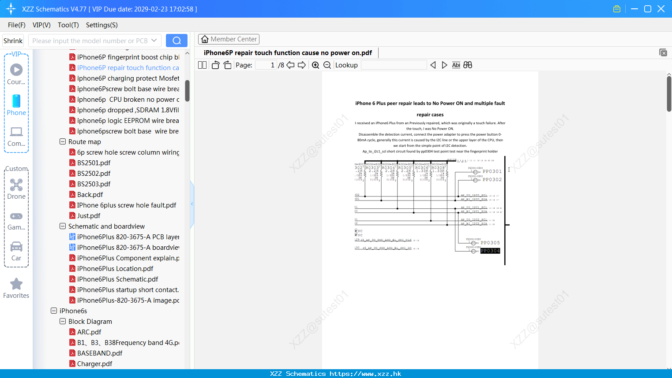
Task: Open iPhone6P fingerprint boost chip file
Action: [124, 57]
